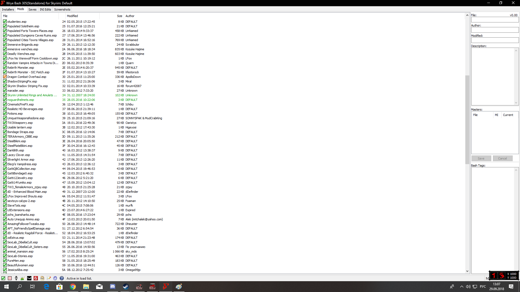Open Discord from the taskbar
The image size is (520, 292).
(112, 287)
